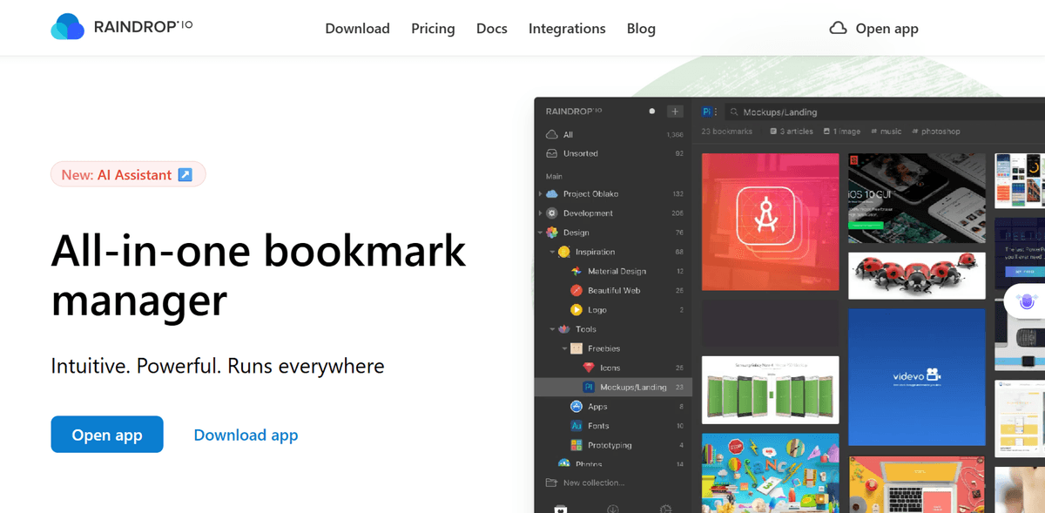This screenshot has height=513, width=1045.
Task: Select the Photos collection row
Action: (x=613, y=464)
